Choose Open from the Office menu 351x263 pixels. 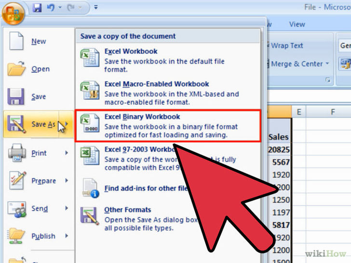(x=39, y=69)
